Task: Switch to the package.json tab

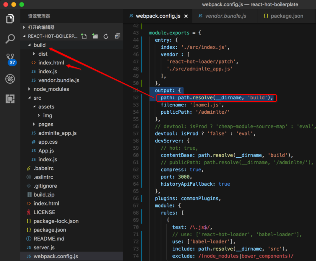Action: (286, 16)
